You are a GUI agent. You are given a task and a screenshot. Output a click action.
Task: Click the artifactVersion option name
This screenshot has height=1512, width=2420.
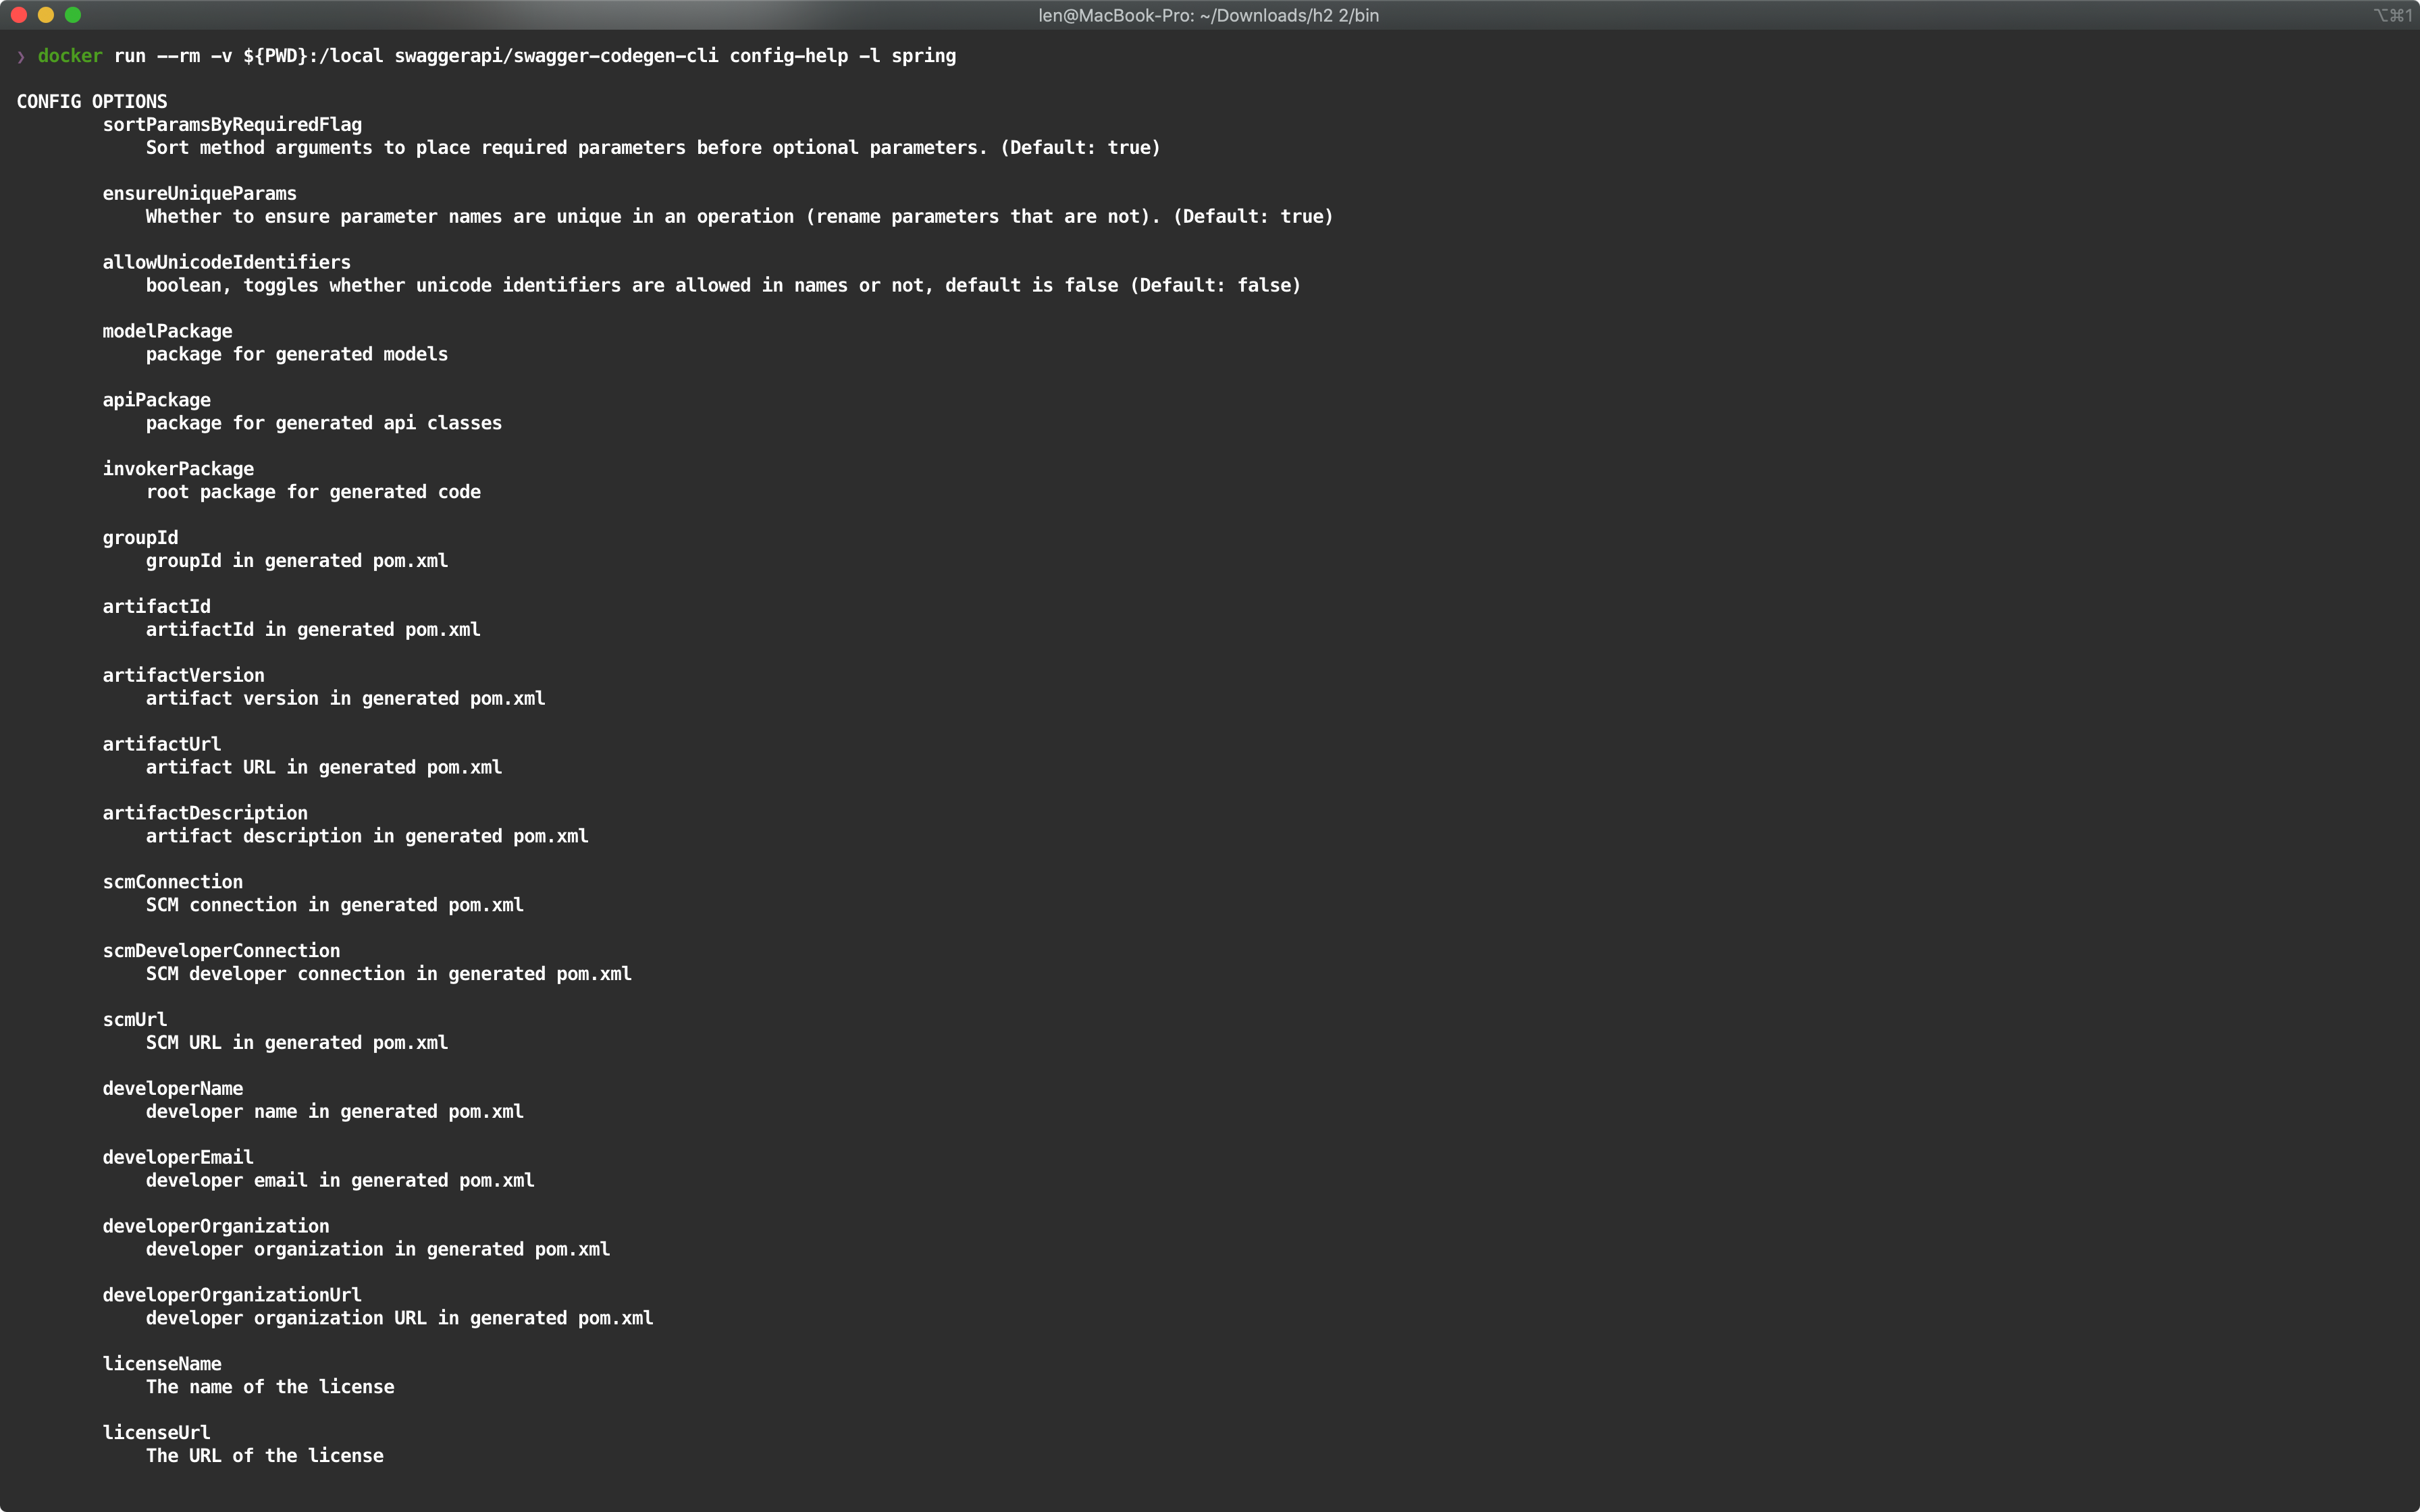[x=183, y=676]
